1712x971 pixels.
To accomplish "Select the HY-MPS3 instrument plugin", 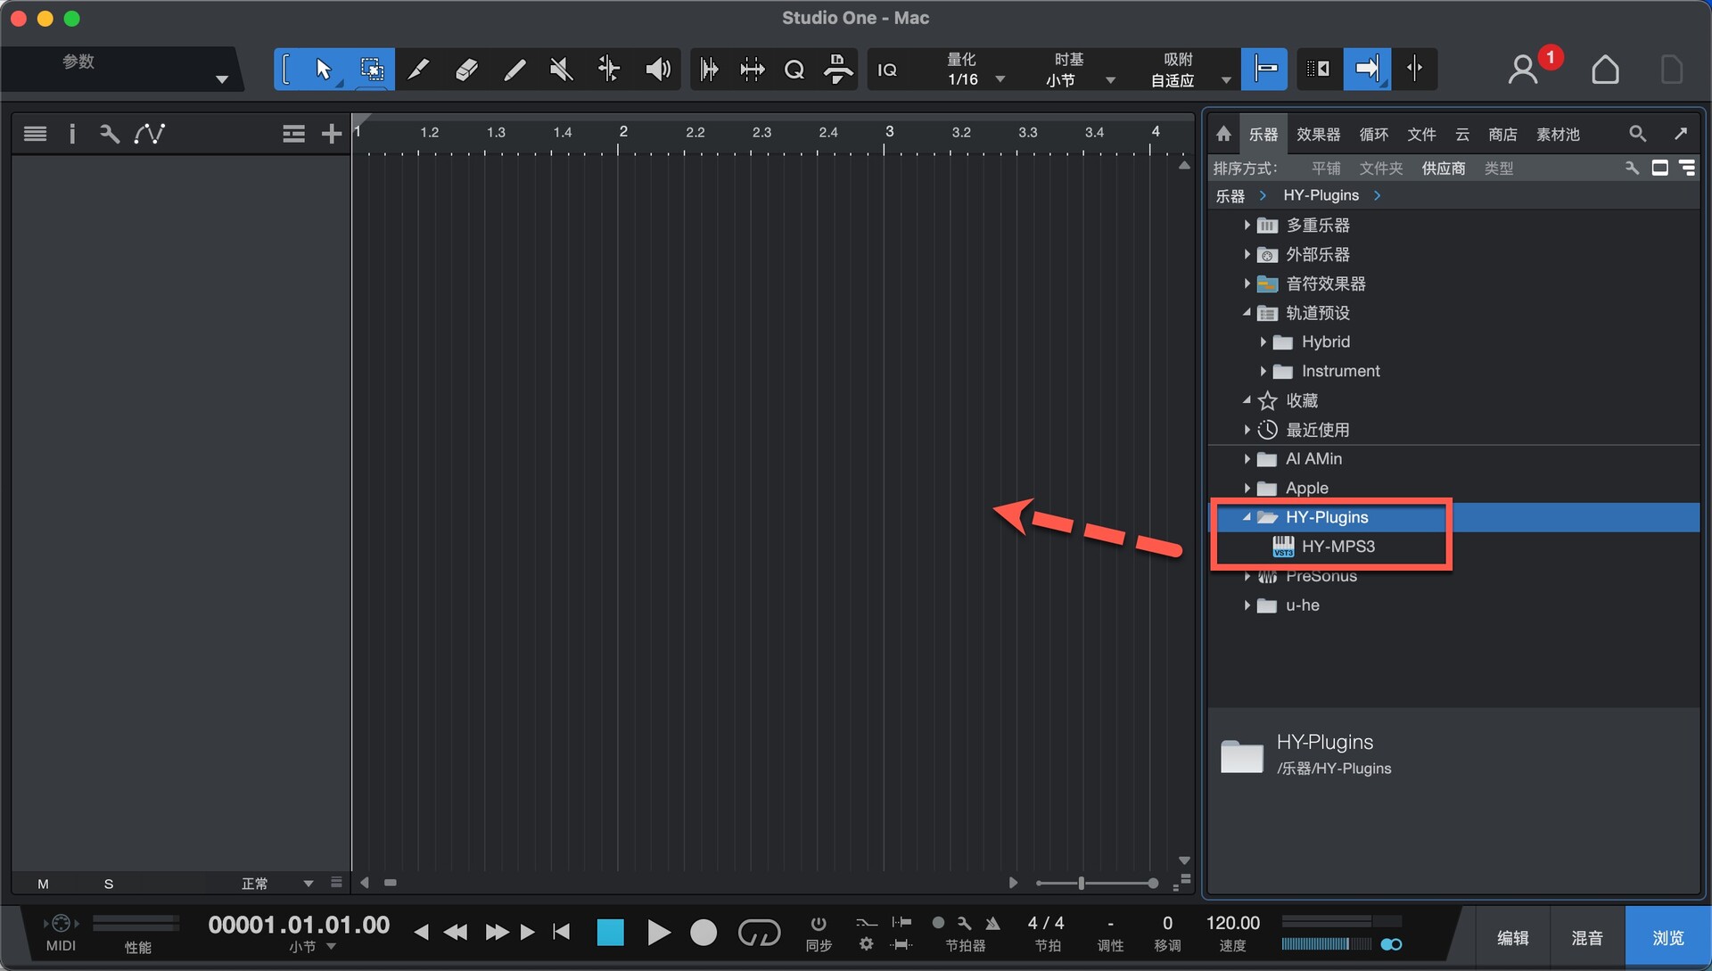I will click(x=1337, y=547).
